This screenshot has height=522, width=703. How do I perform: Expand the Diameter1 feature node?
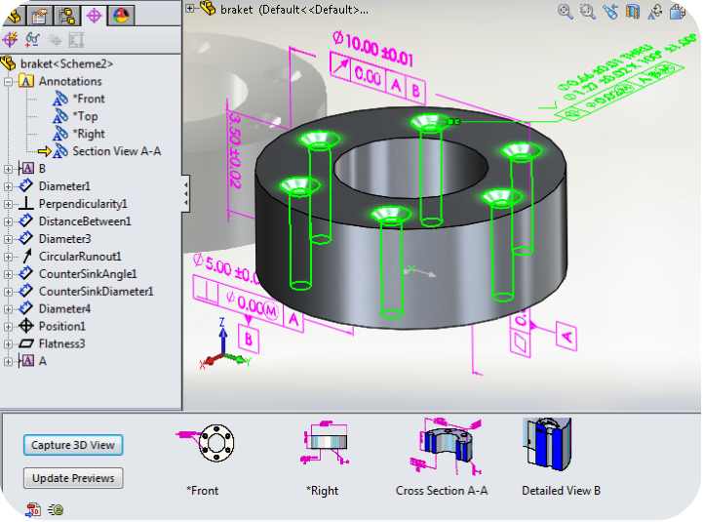point(9,186)
